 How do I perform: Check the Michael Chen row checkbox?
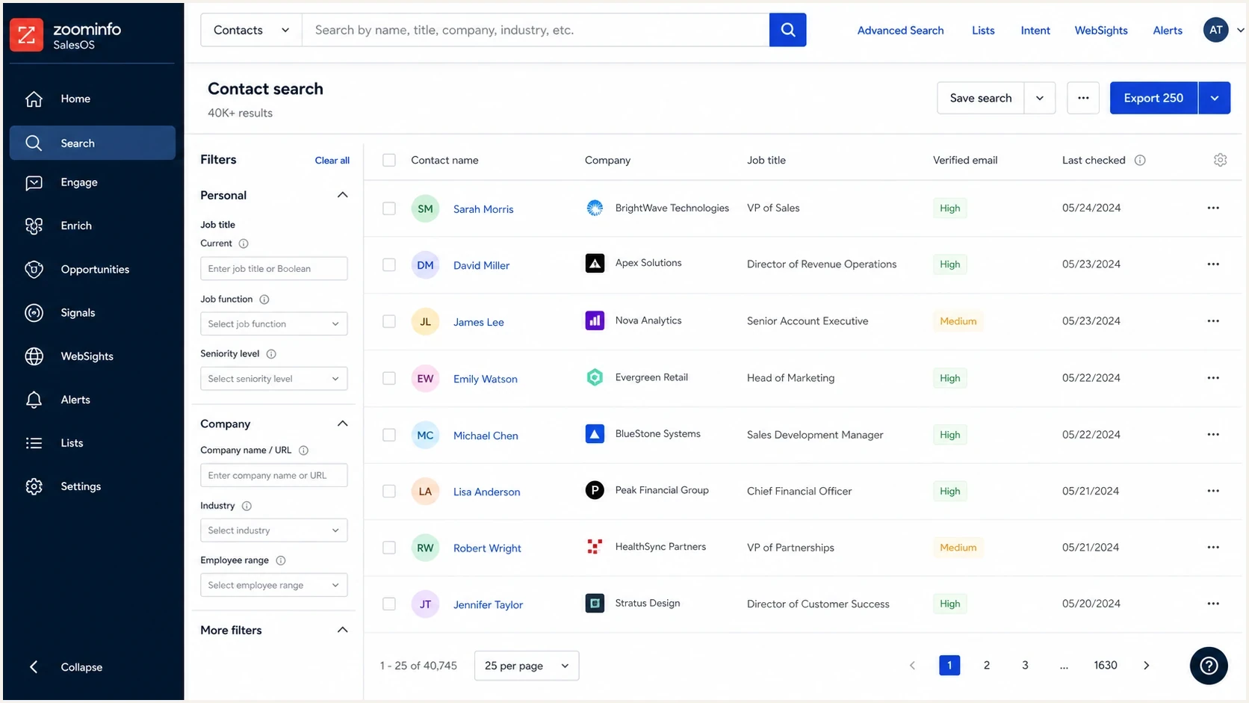tap(389, 435)
